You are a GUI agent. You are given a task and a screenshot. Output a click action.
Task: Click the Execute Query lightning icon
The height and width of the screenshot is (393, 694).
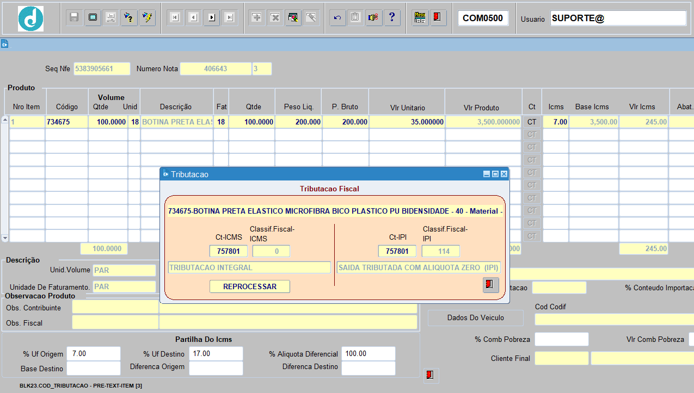pos(147,17)
